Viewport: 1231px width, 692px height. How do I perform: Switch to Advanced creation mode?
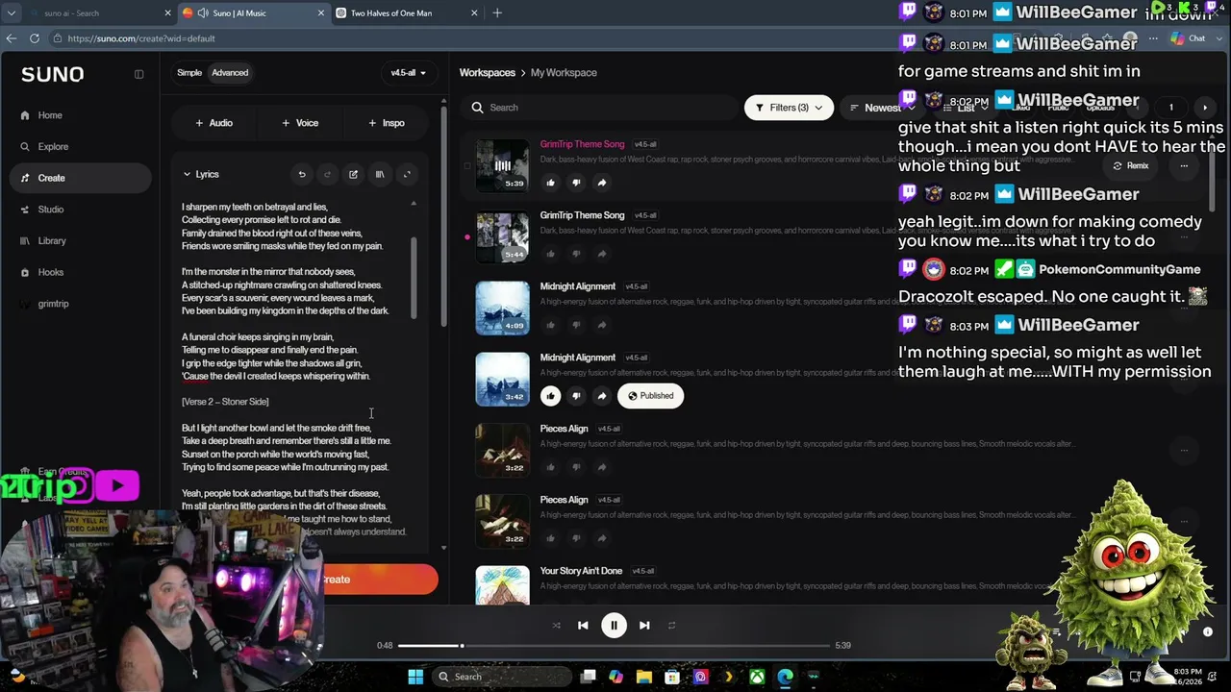[x=230, y=73]
